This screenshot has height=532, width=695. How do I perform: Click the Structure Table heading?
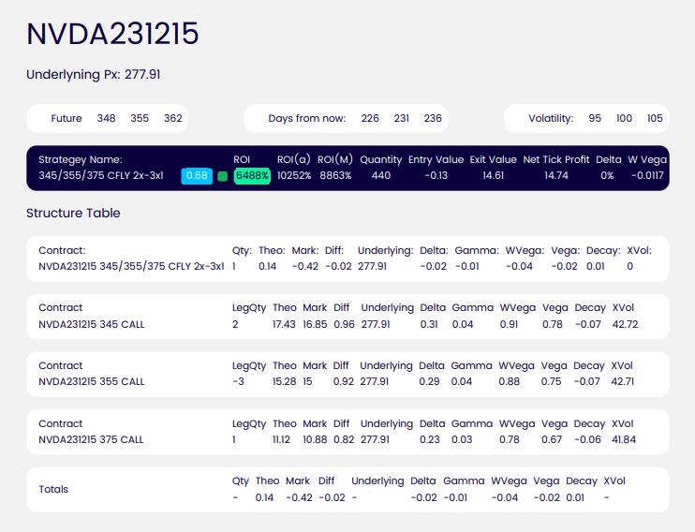[x=73, y=213]
